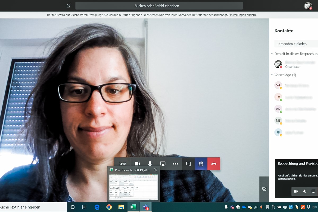Click the safely remove hardware tray icon
This screenshot has height=212, width=318.
click(273, 207)
